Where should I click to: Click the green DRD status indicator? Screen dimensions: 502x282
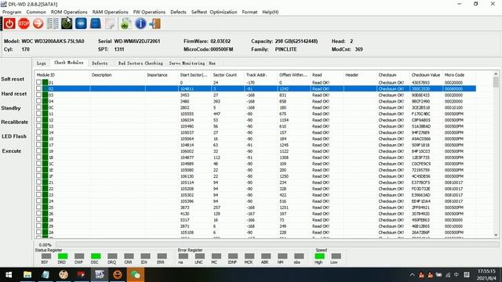pos(63,256)
